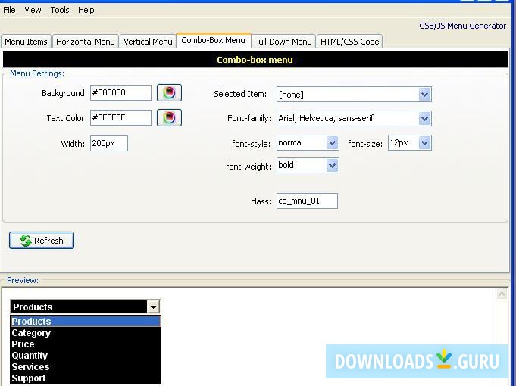516x386 pixels.
Task: Select Category in the preview list
Action: [x=86, y=333]
